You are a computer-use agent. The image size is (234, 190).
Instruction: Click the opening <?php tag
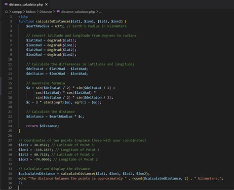coord(23,17)
